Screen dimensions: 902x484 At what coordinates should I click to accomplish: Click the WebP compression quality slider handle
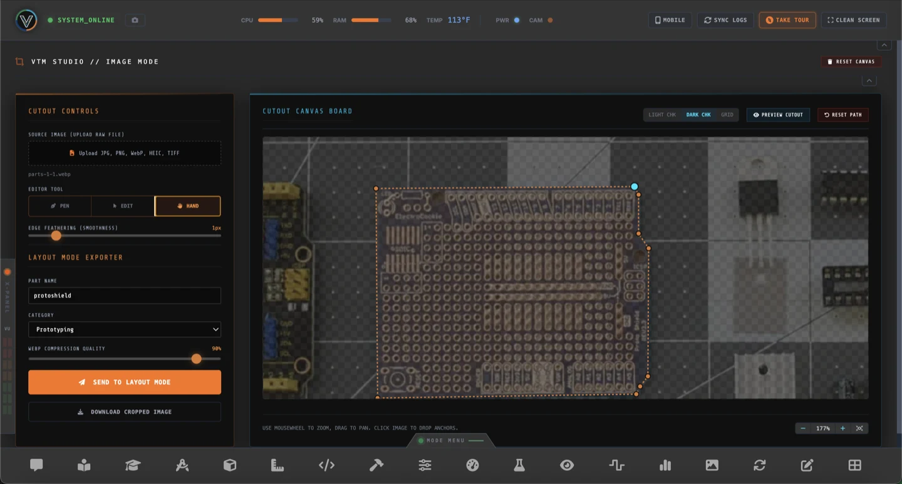[x=197, y=359]
